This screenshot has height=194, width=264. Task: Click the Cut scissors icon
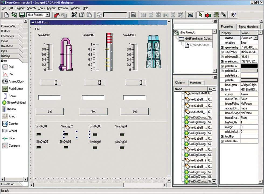[x=74, y=15]
